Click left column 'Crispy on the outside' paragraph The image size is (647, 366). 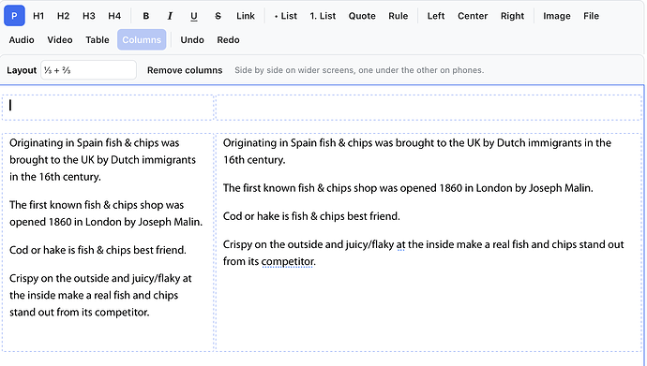coord(100,295)
